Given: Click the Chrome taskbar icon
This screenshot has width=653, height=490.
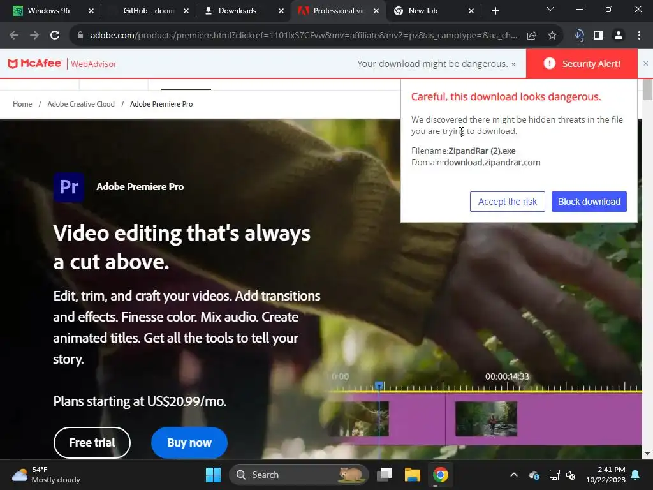Looking at the screenshot, I should (440, 475).
